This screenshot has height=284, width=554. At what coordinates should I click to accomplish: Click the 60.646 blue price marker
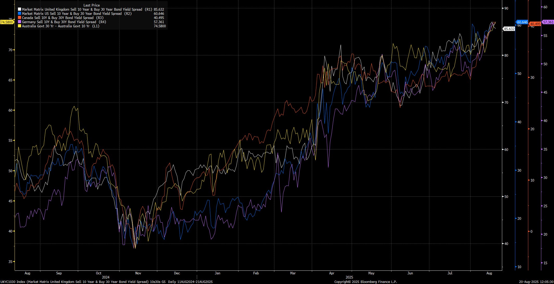coord(522,23)
